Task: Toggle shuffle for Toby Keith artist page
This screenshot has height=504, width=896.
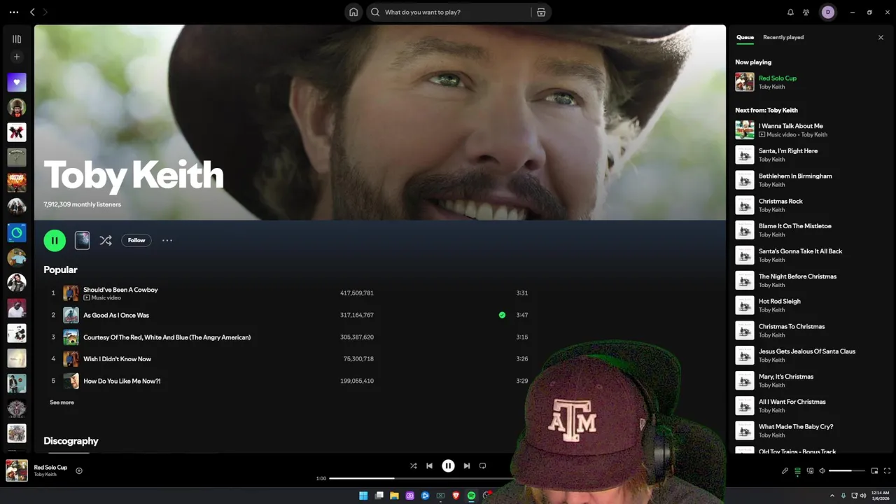Action: (106, 240)
